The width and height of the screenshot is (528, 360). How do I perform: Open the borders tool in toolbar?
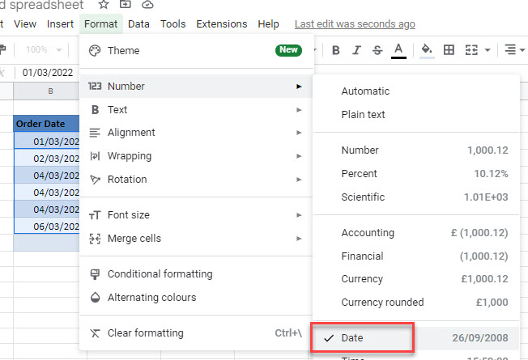(449, 50)
